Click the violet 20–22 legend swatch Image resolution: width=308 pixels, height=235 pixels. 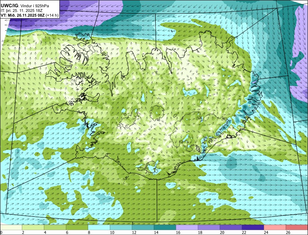tap(231, 227)
